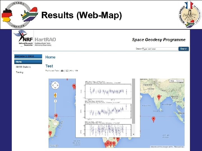
Task: Click the search text field
Action: 160,49
